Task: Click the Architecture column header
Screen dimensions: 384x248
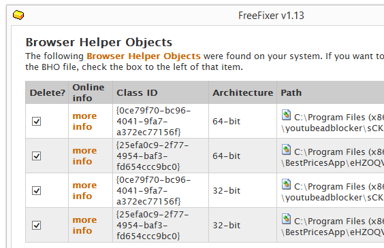Action: click(x=242, y=92)
